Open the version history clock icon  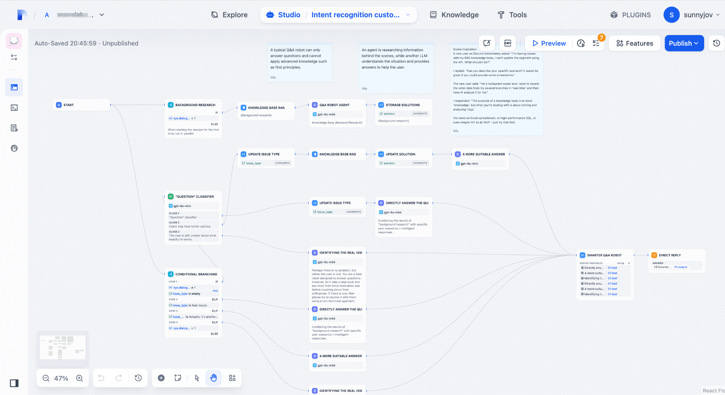pyautogui.click(x=717, y=43)
